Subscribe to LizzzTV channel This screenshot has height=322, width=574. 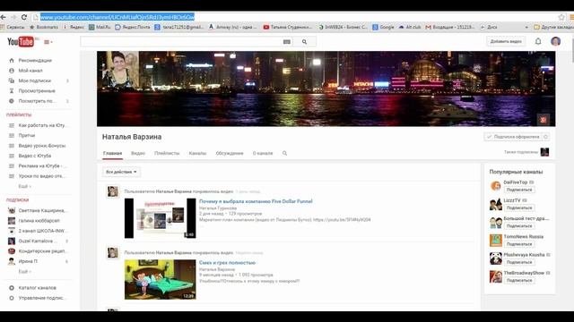(x=519, y=208)
